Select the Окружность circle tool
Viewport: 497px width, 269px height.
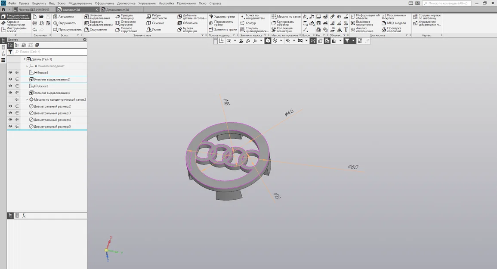tap(65, 23)
